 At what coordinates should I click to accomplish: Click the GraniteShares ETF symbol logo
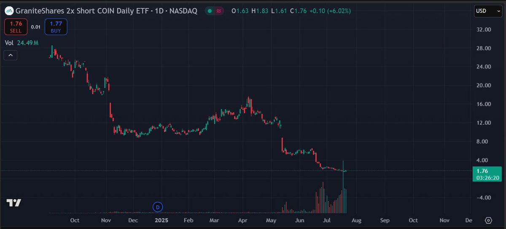(9, 11)
